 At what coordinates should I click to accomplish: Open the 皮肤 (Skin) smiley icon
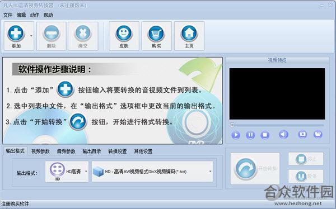click(124, 33)
